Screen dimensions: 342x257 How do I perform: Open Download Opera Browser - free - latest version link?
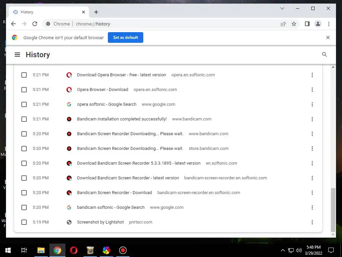[122, 75]
